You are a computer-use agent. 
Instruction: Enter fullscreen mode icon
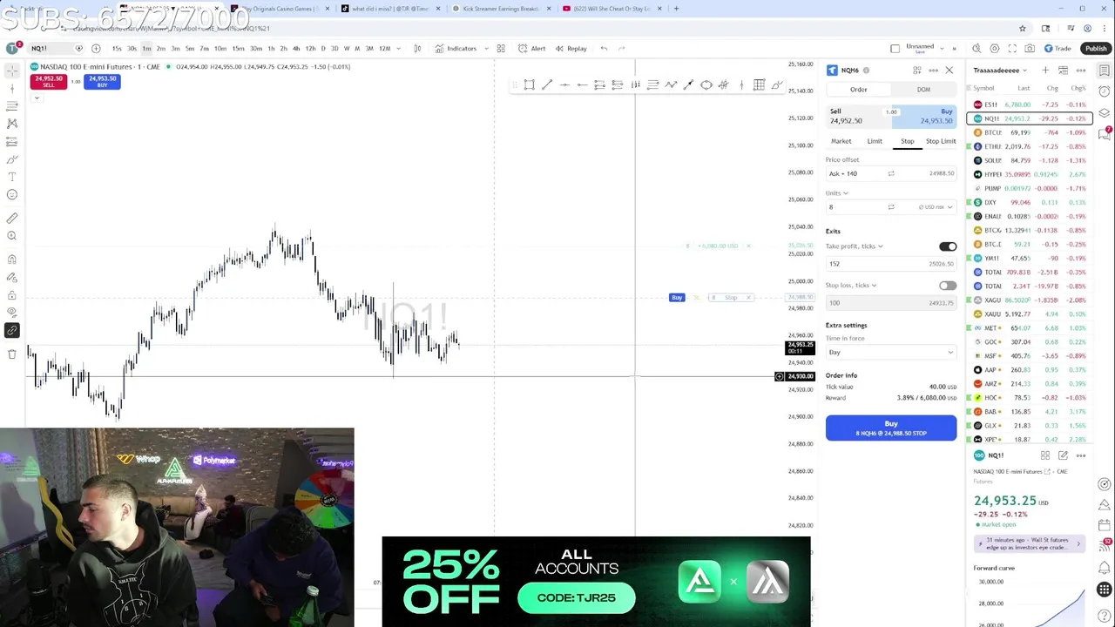(1012, 49)
